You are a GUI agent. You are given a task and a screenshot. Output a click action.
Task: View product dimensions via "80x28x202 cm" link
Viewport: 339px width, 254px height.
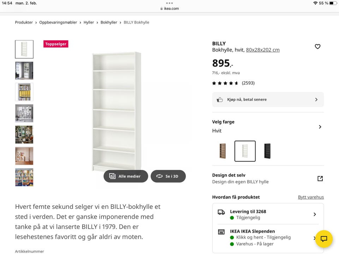263,50
